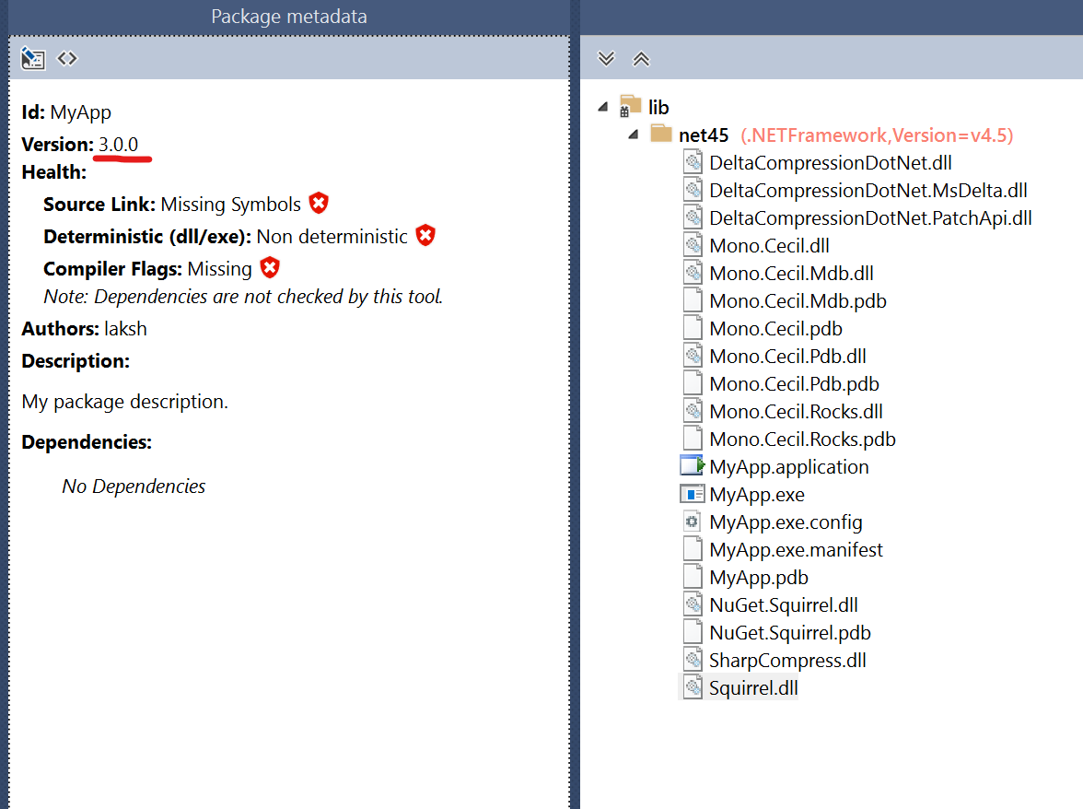Click the MyApp.exe.config gear file icon
Image resolution: width=1083 pixels, height=809 pixels.
[693, 522]
